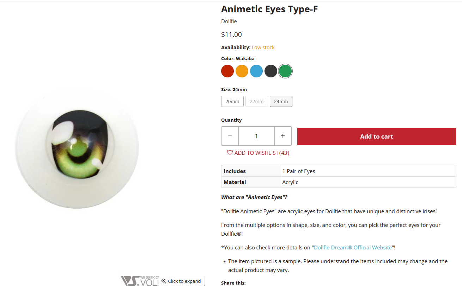
Task: Decrease quantity with the minus button
Action: [230, 136]
